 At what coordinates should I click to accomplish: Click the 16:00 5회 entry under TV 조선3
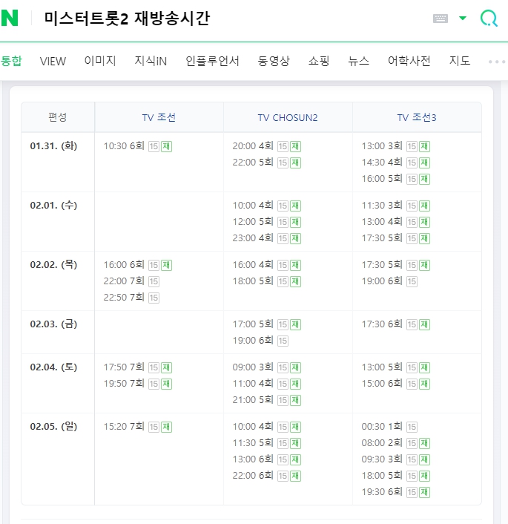pos(382,179)
